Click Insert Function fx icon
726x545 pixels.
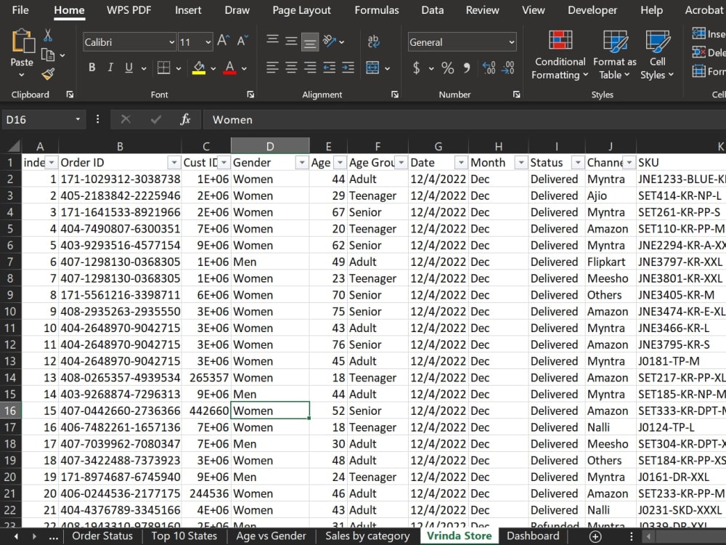(185, 120)
